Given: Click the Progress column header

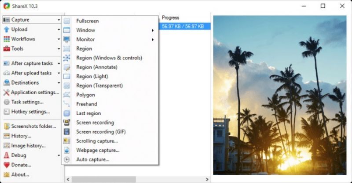Looking at the screenshot, I should [171, 18].
